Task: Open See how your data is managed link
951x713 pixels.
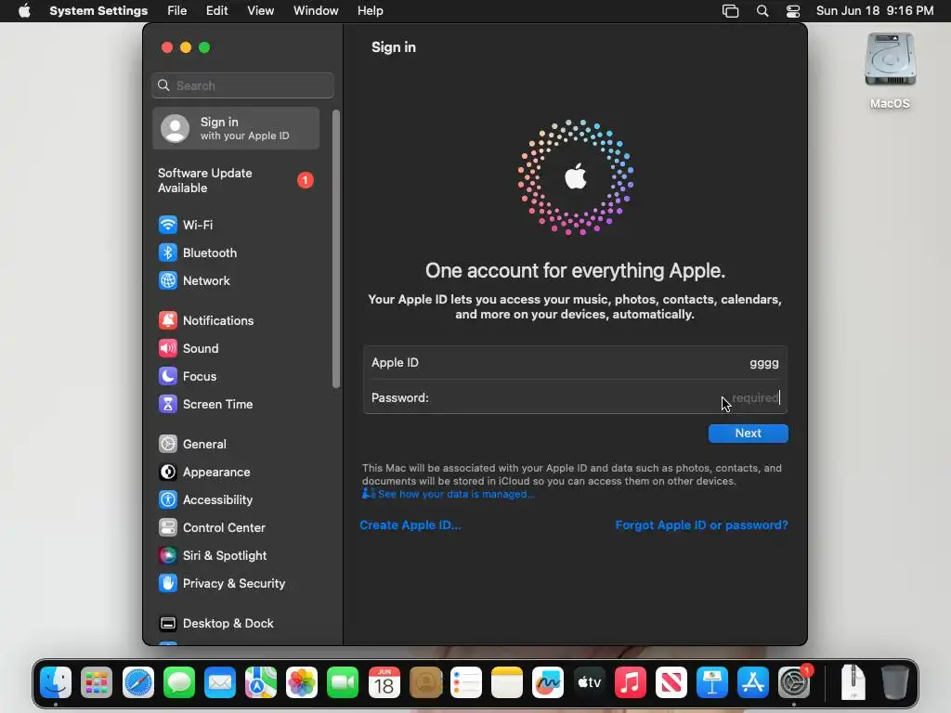Action: (449, 494)
